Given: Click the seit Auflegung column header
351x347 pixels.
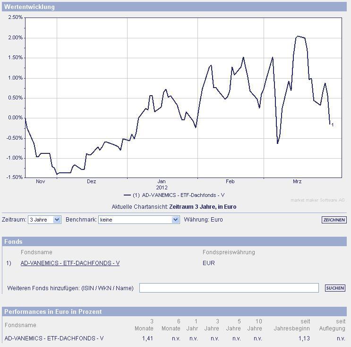Looking at the screenshot, I should pos(333,325).
